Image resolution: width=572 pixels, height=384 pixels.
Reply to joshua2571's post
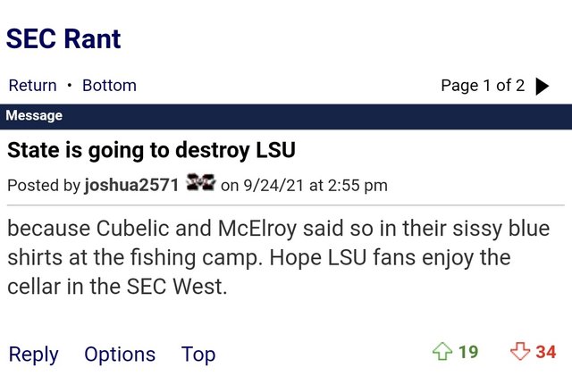[x=34, y=355]
